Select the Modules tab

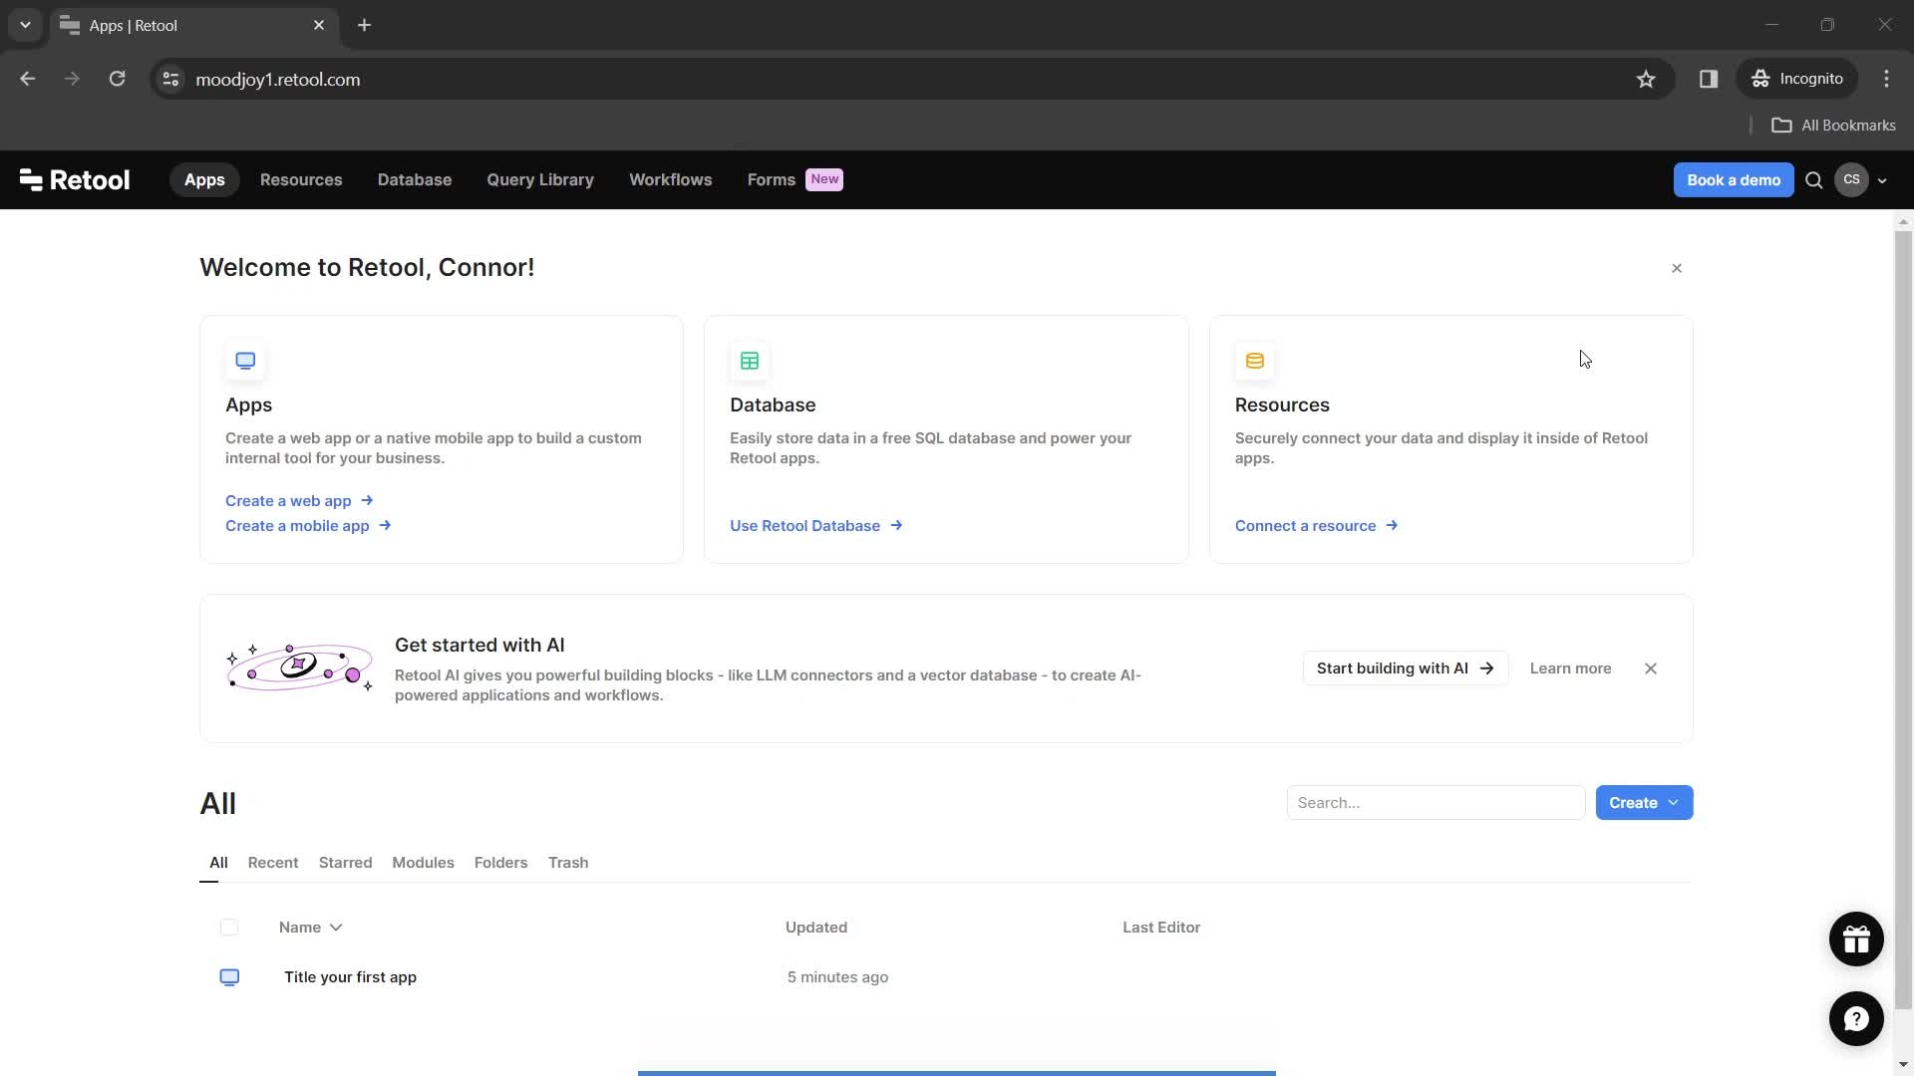(422, 862)
